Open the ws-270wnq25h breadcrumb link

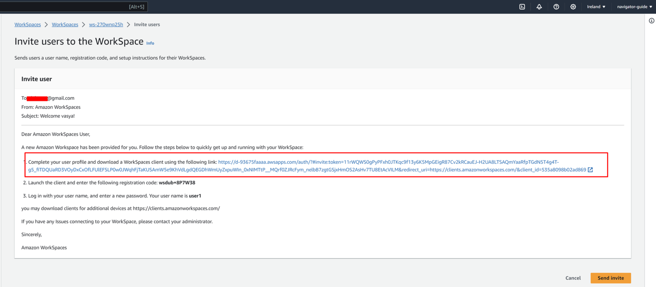click(106, 25)
